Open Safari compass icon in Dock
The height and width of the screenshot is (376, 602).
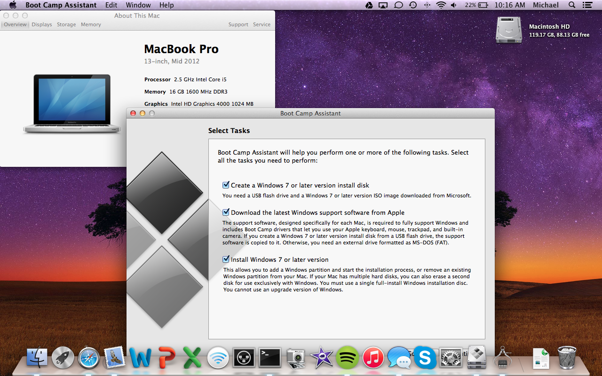(89, 358)
